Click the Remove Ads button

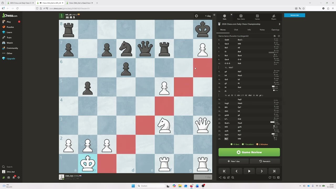coord(295,15)
